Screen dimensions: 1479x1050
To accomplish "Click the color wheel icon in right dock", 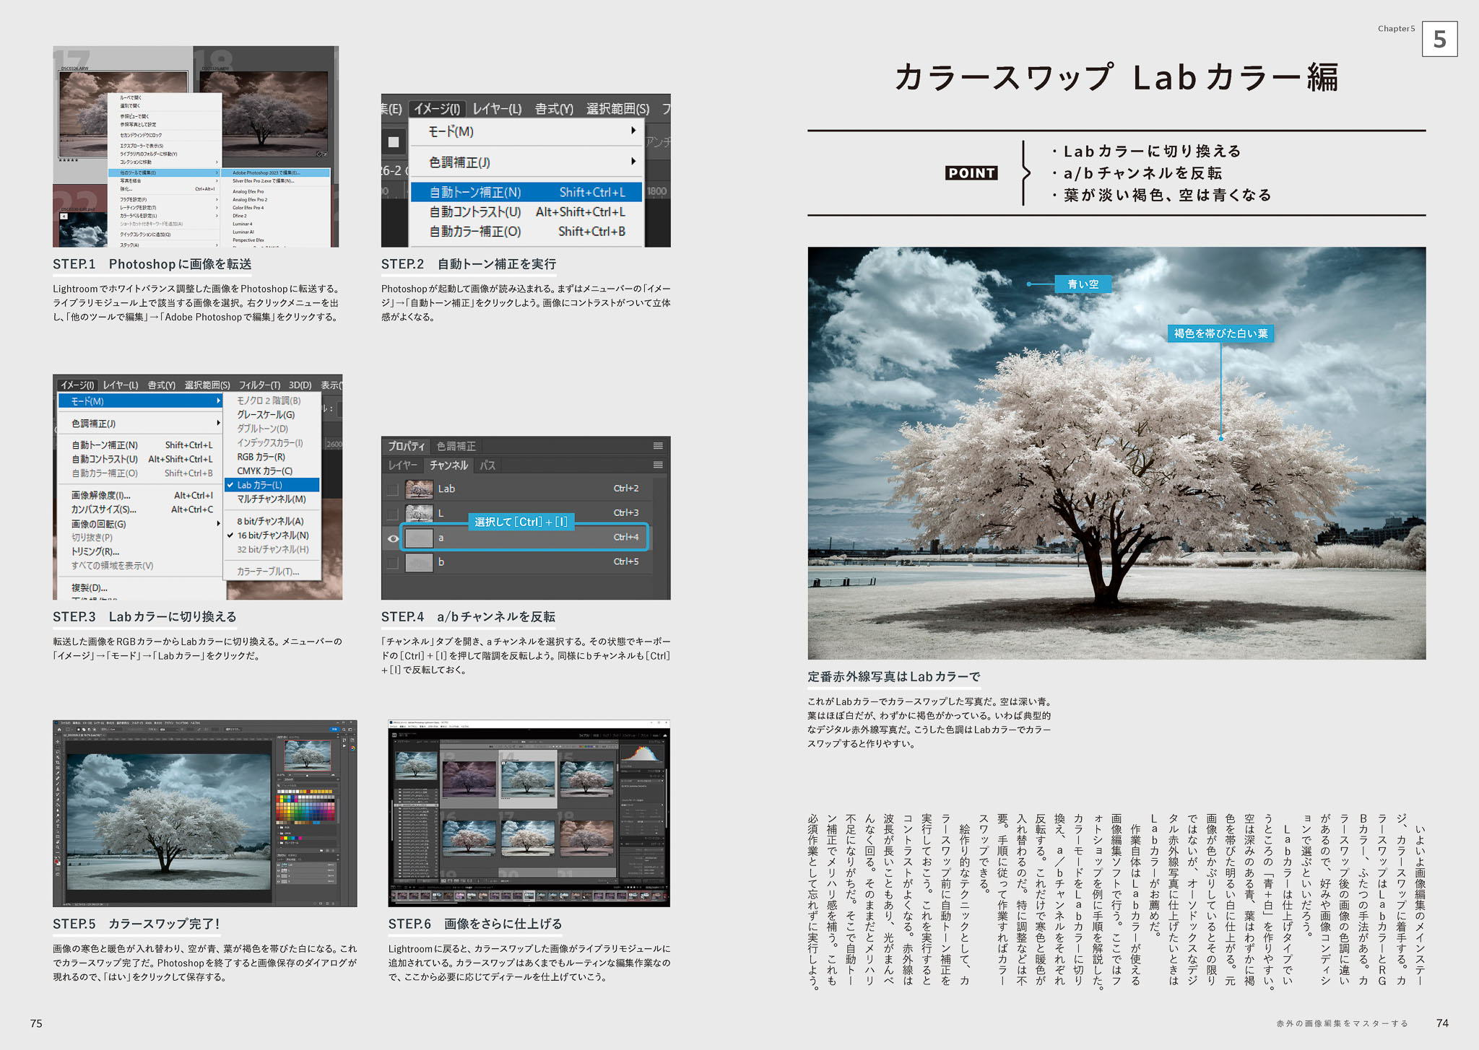I will pyautogui.click(x=352, y=748).
